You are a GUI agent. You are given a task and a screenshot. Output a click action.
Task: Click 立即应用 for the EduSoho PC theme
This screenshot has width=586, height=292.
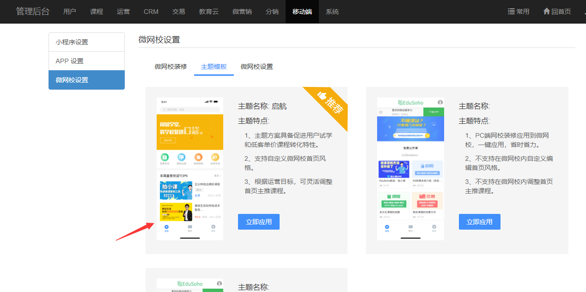[x=479, y=222]
